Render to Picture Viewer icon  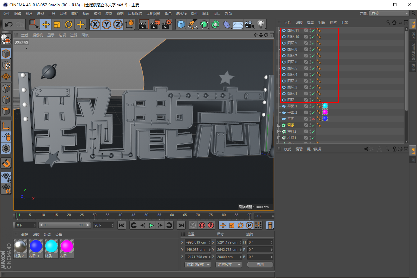point(155,24)
